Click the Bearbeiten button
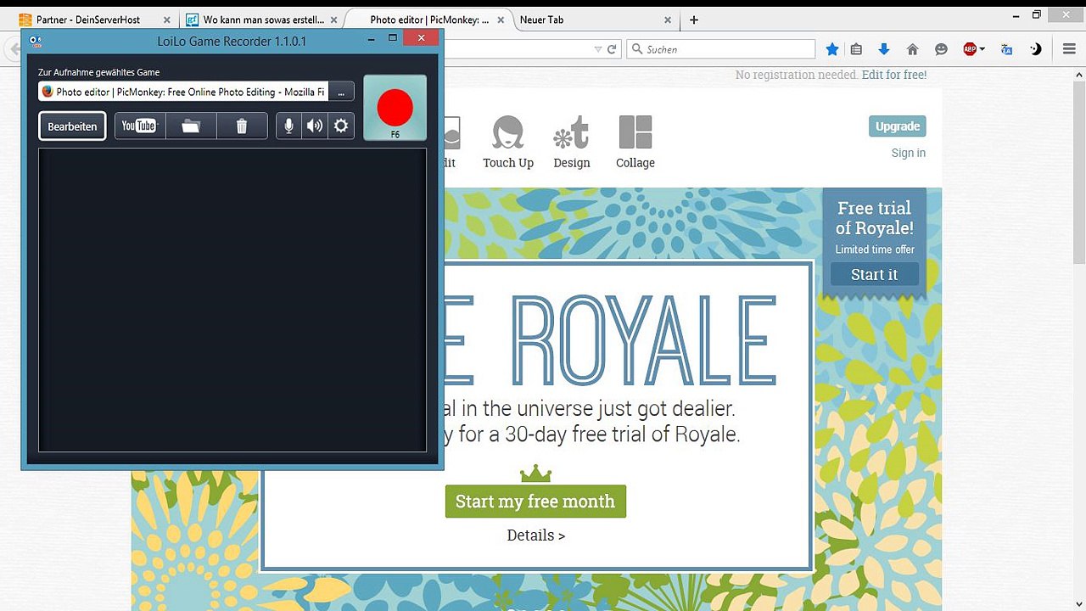1086x611 pixels. (72, 126)
